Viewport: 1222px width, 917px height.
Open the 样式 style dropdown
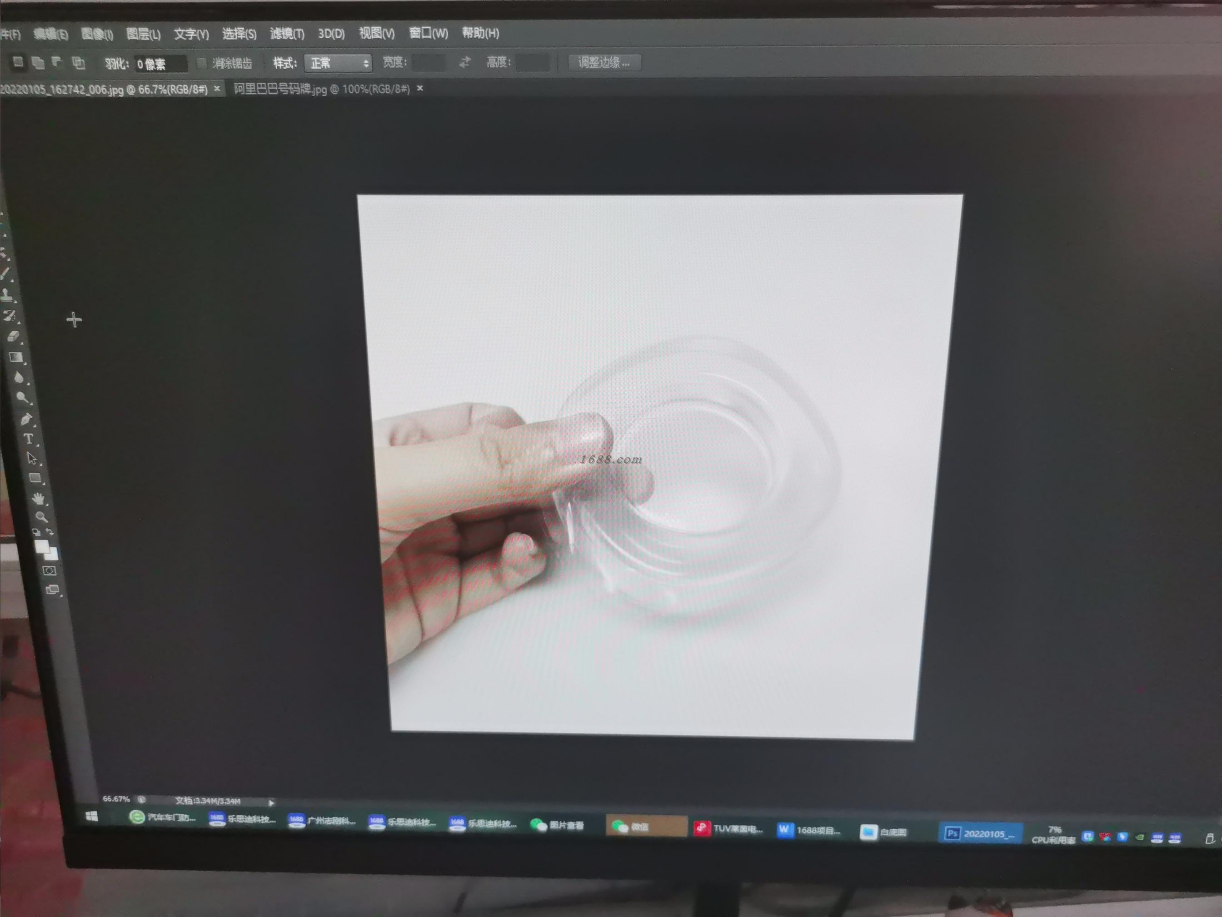click(338, 63)
